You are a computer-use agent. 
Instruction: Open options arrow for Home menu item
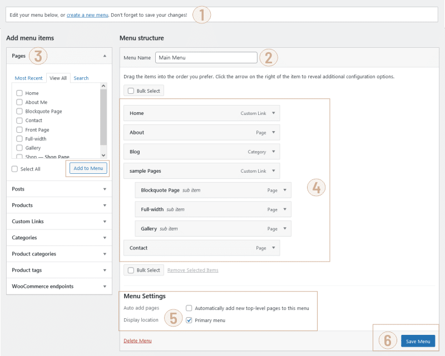click(x=274, y=113)
